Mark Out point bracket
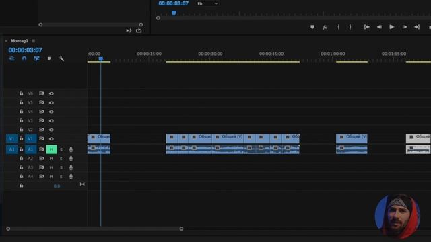The width and height of the screenshot is (431, 242). click(x=350, y=27)
